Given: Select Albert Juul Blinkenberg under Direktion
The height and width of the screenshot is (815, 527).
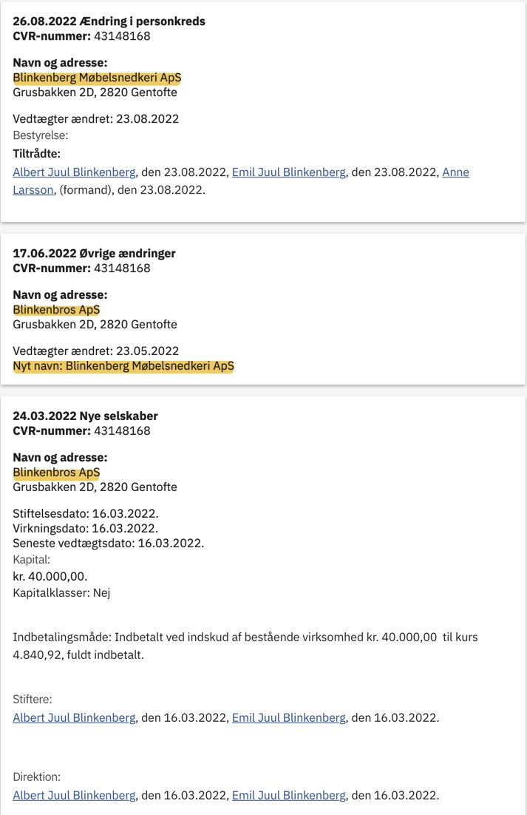Looking at the screenshot, I should [74, 795].
